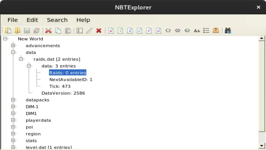Expand the region folder
Screen dimensions: 266x150
click(13, 134)
